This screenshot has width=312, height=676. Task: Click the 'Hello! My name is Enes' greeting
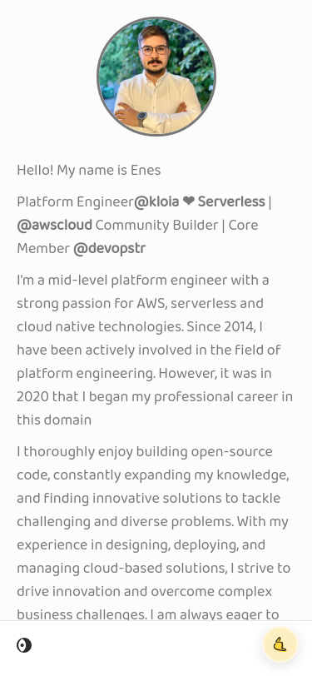coord(89,171)
